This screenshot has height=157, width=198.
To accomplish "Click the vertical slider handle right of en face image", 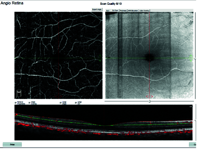I will (x=195, y=59).
